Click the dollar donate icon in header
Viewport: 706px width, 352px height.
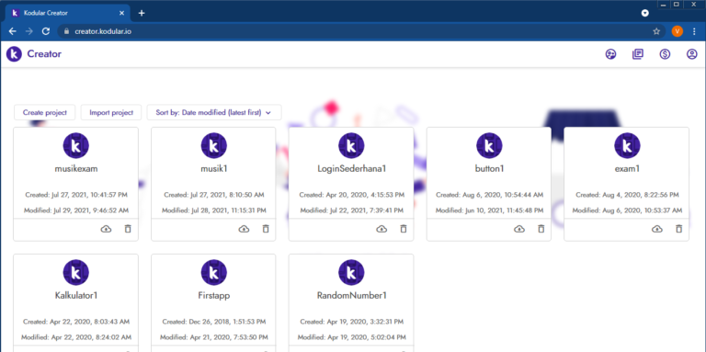(665, 54)
